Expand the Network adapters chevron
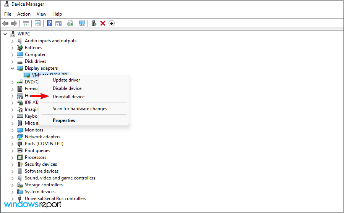The image size is (344, 213). [x=13, y=137]
